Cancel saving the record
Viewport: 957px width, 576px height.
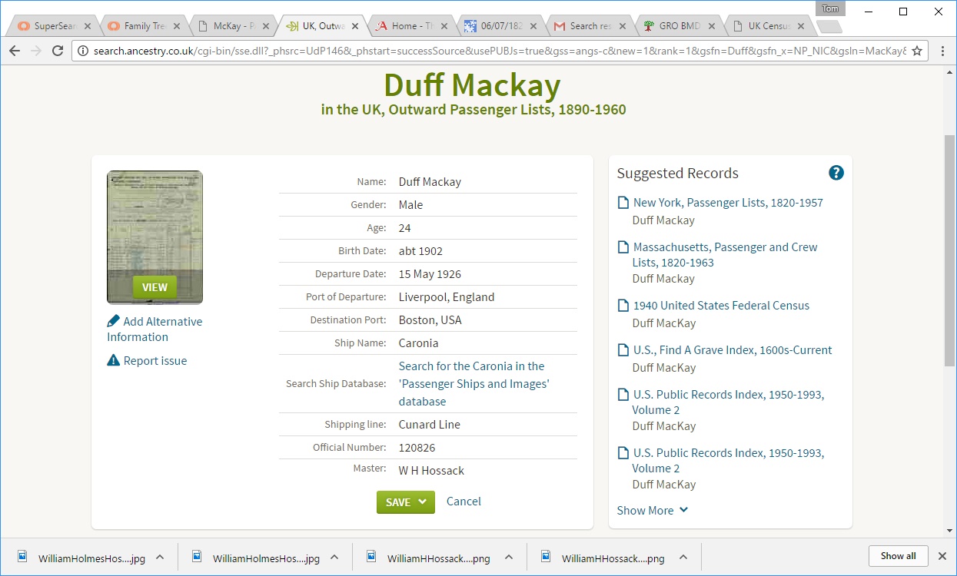(464, 502)
